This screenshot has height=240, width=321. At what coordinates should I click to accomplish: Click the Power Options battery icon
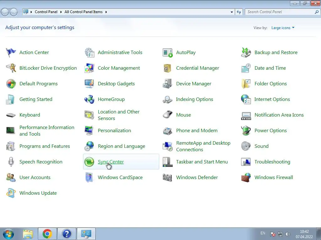[246, 131]
